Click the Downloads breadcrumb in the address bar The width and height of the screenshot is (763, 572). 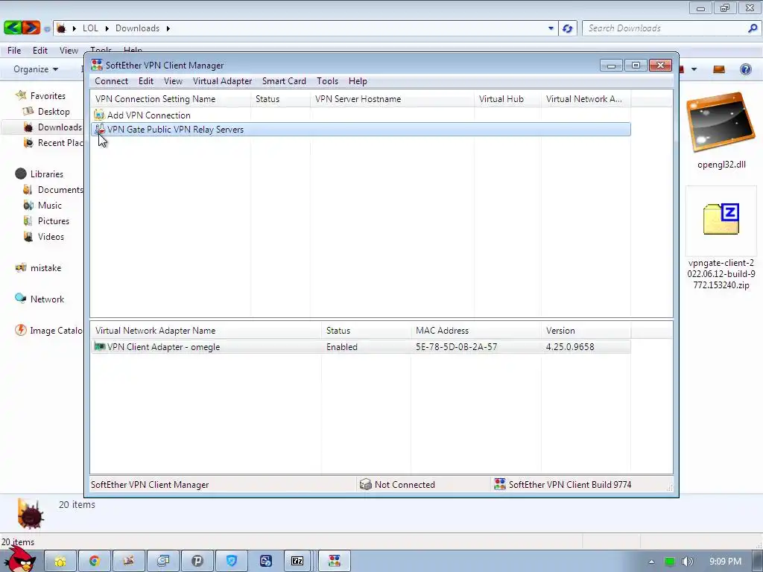pyautogui.click(x=137, y=28)
